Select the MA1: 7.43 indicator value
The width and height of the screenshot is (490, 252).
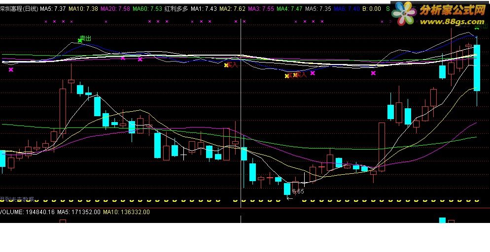204,9
